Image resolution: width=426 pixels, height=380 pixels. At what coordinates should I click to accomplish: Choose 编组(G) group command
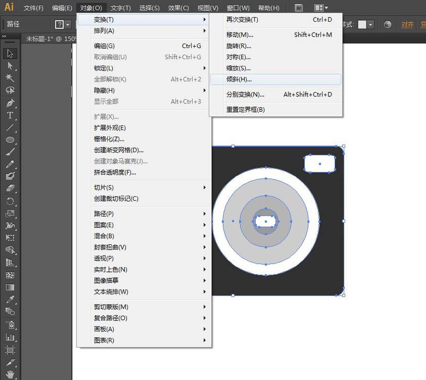pos(144,46)
